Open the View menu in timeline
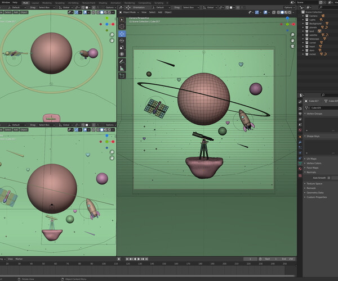338x281 pixels. pos(10,259)
